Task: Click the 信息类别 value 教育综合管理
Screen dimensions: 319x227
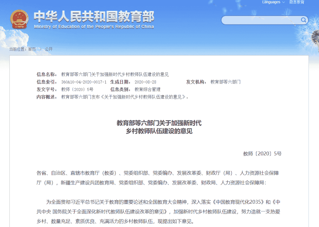Action: click(x=147, y=89)
